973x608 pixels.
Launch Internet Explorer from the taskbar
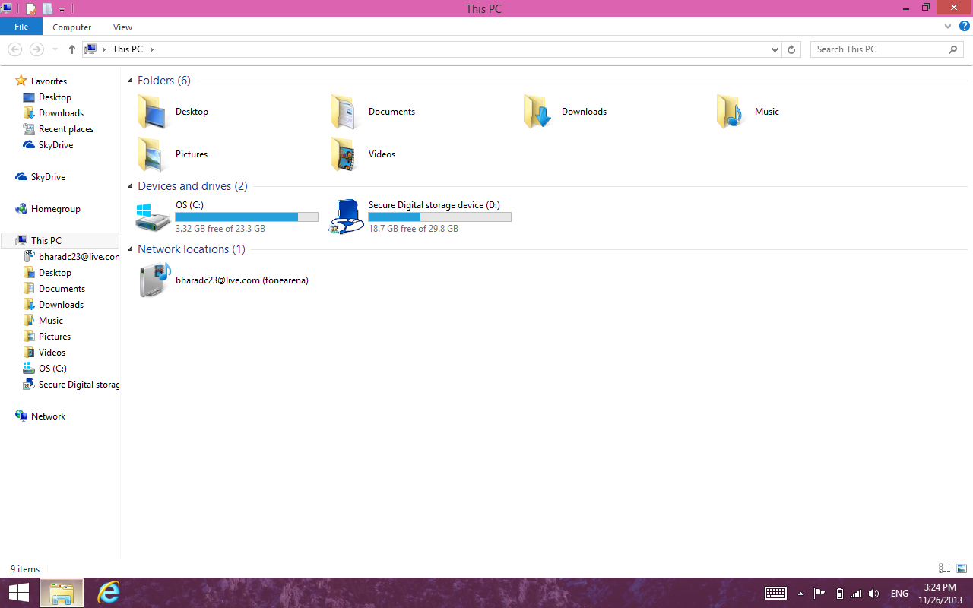109,593
